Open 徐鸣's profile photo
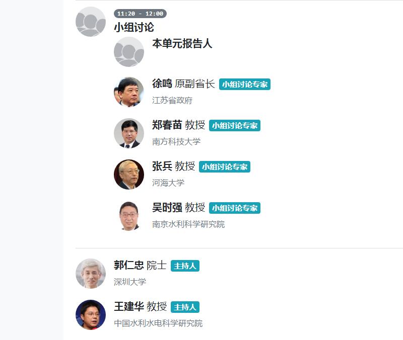 pyautogui.click(x=129, y=92)
